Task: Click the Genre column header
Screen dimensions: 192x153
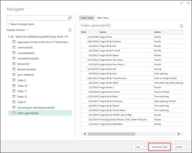Action: click(x=168, y=32)
